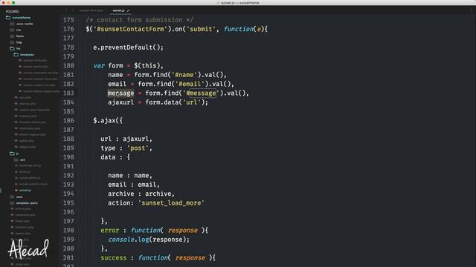Click line number 175 in gutter
The height and width of the screenshot is (267, 476).
pos(68,20)
